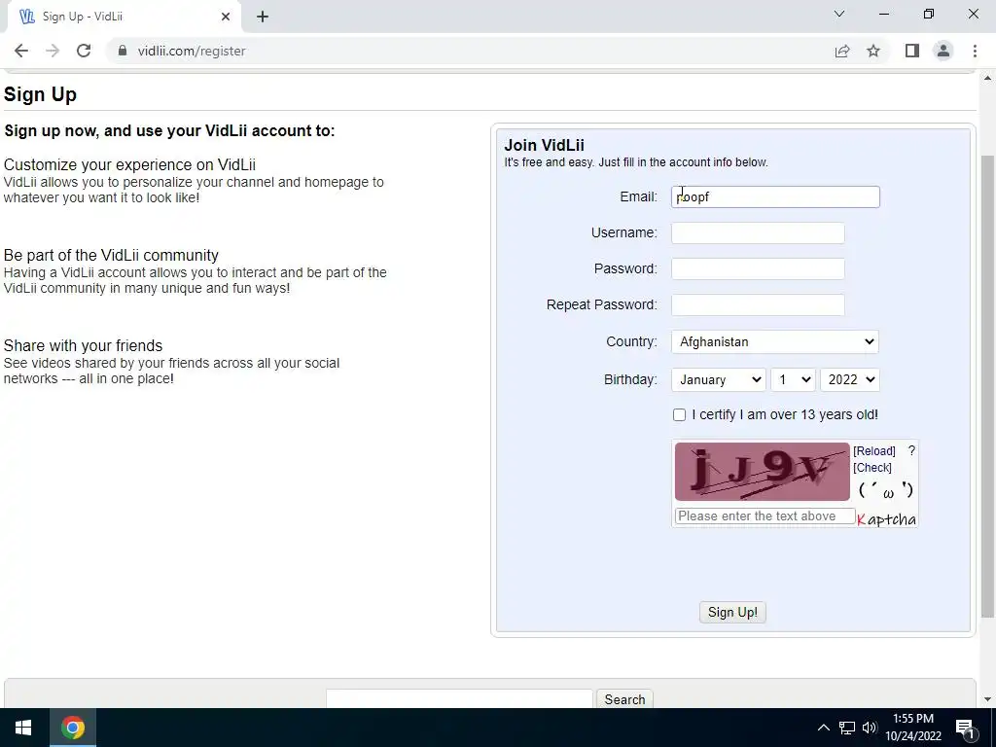Select the Sign Up - VidLii tab
The height and width of the screenshot is (747, 996).
pos(124,17)
